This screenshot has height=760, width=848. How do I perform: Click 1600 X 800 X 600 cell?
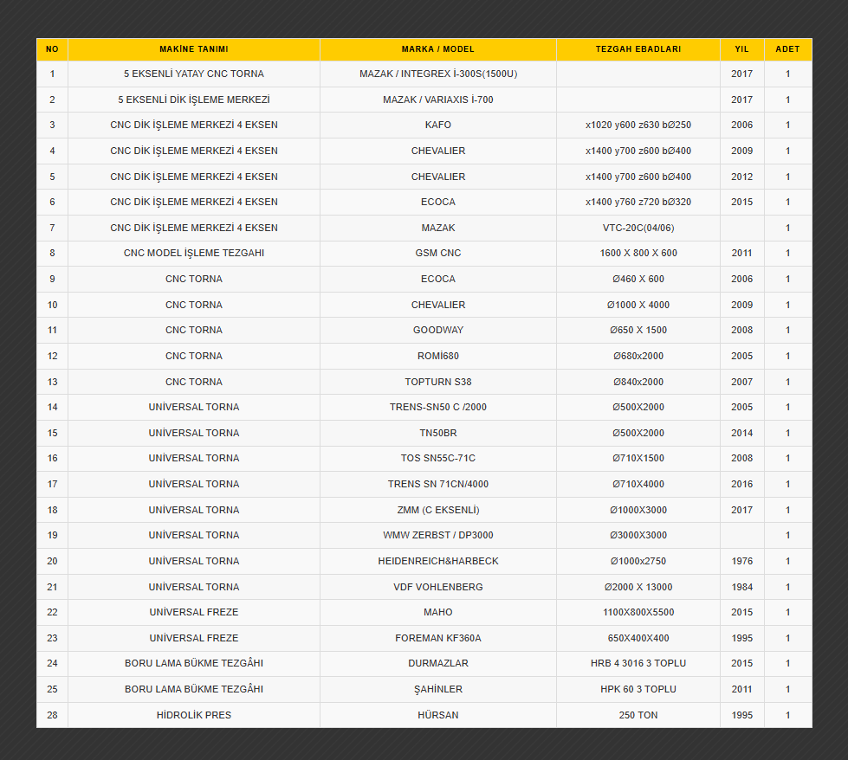(x=638, y=253)
